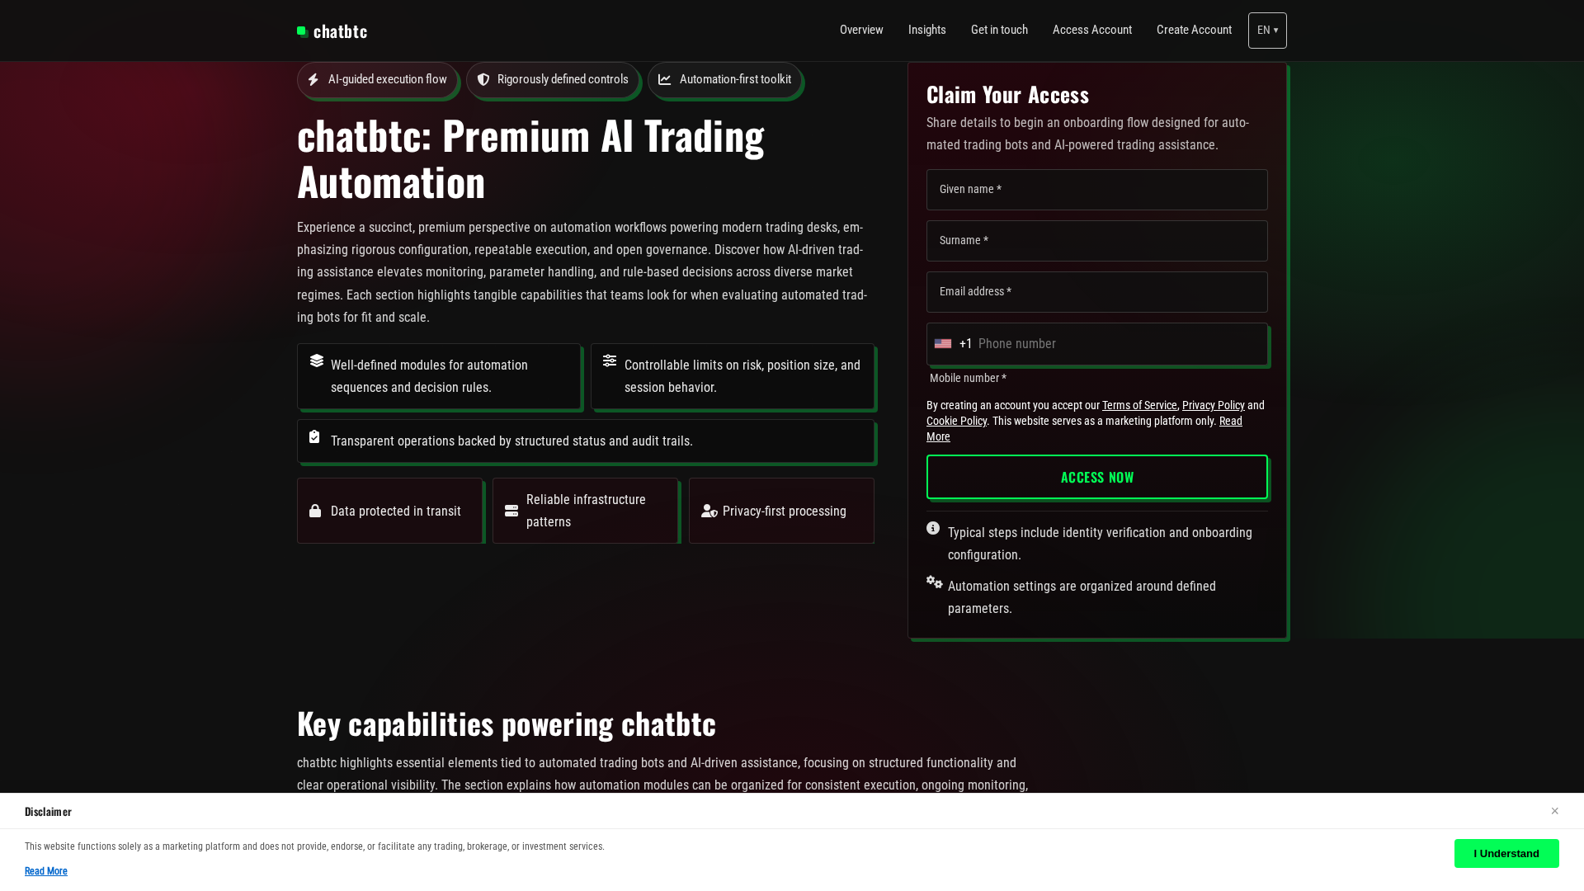Focus the Email address input field
The height and width of the screenshot is (891, 1584).
[x=1097, y=292]
